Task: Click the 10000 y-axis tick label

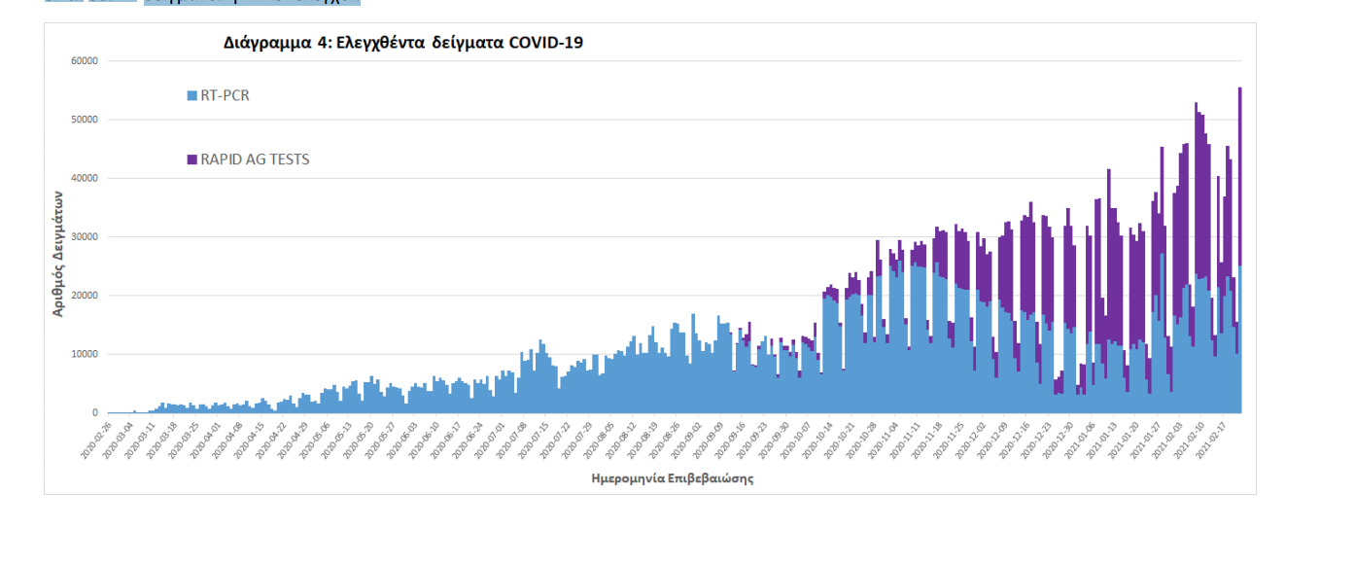Action: tap(85, 354)
